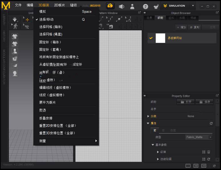Click the top garment display shirt icon
Image resolution: width=221 pixels, height=170 pixels.
tap(15, 36)
